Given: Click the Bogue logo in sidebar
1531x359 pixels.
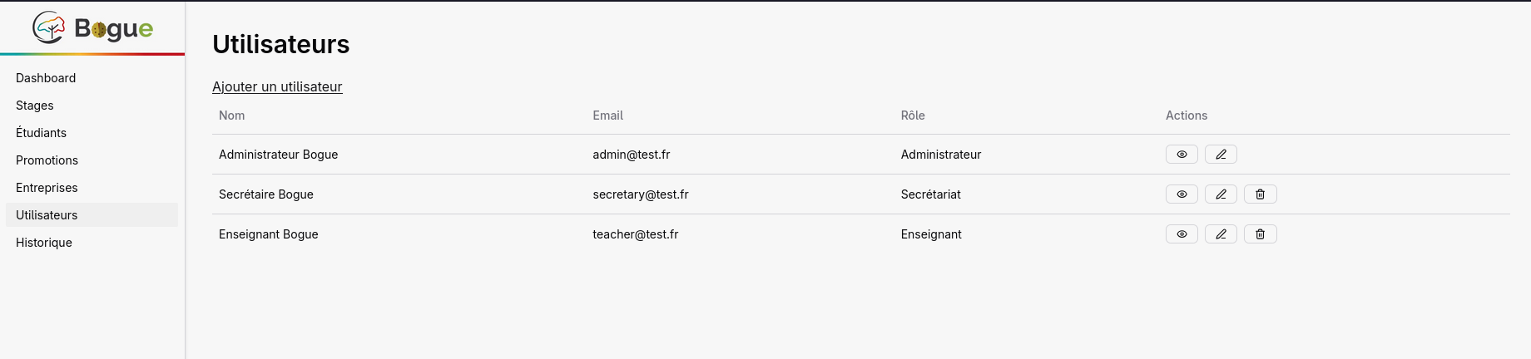Looking at the screenshot, I should click(x=92, y=28).
